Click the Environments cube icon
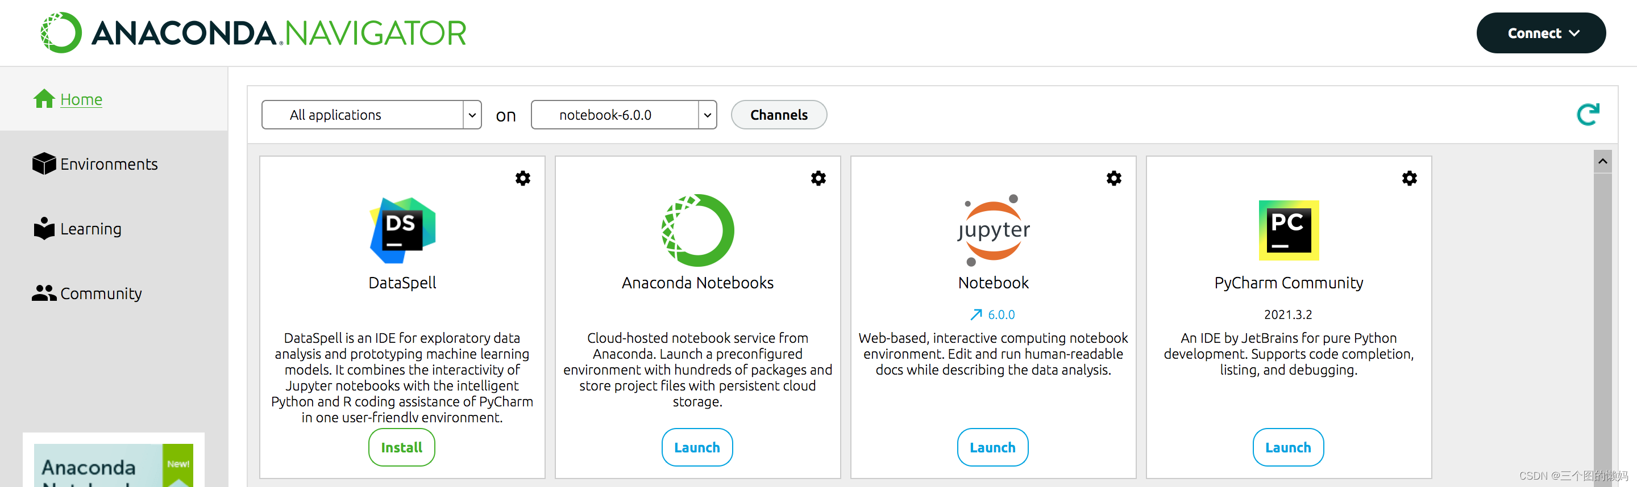The height and width of the screenshot is (487, 1637). tap(44, 163)
